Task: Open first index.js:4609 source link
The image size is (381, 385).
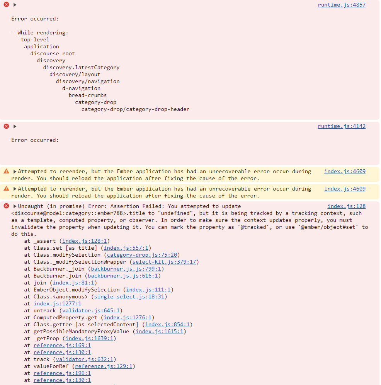Action: tap(345, 171)
